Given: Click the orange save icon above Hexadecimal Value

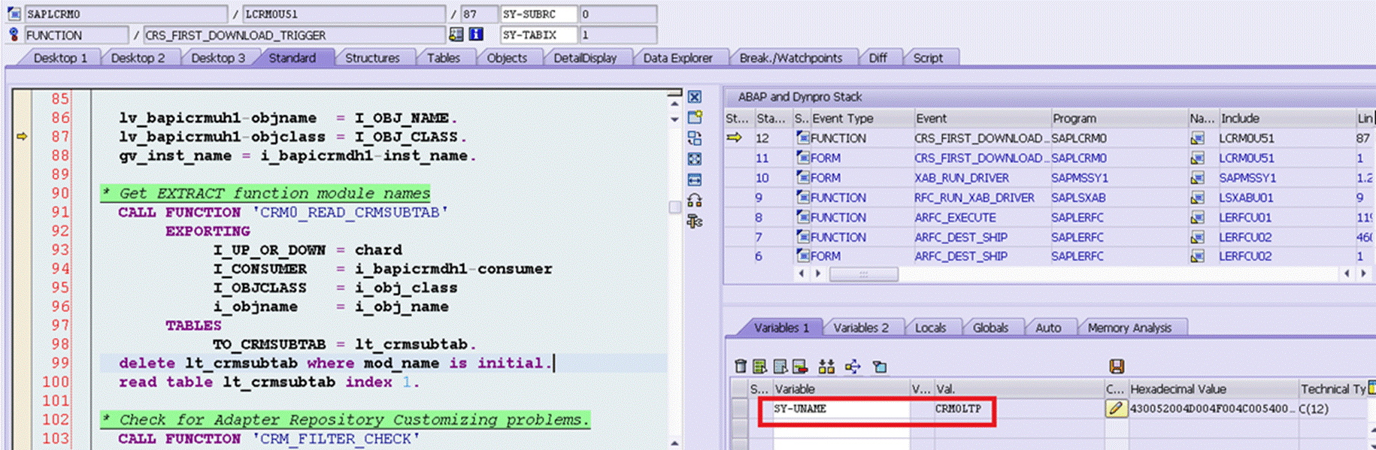Looking at the screenshot, I should click(x=1117, y=366).
